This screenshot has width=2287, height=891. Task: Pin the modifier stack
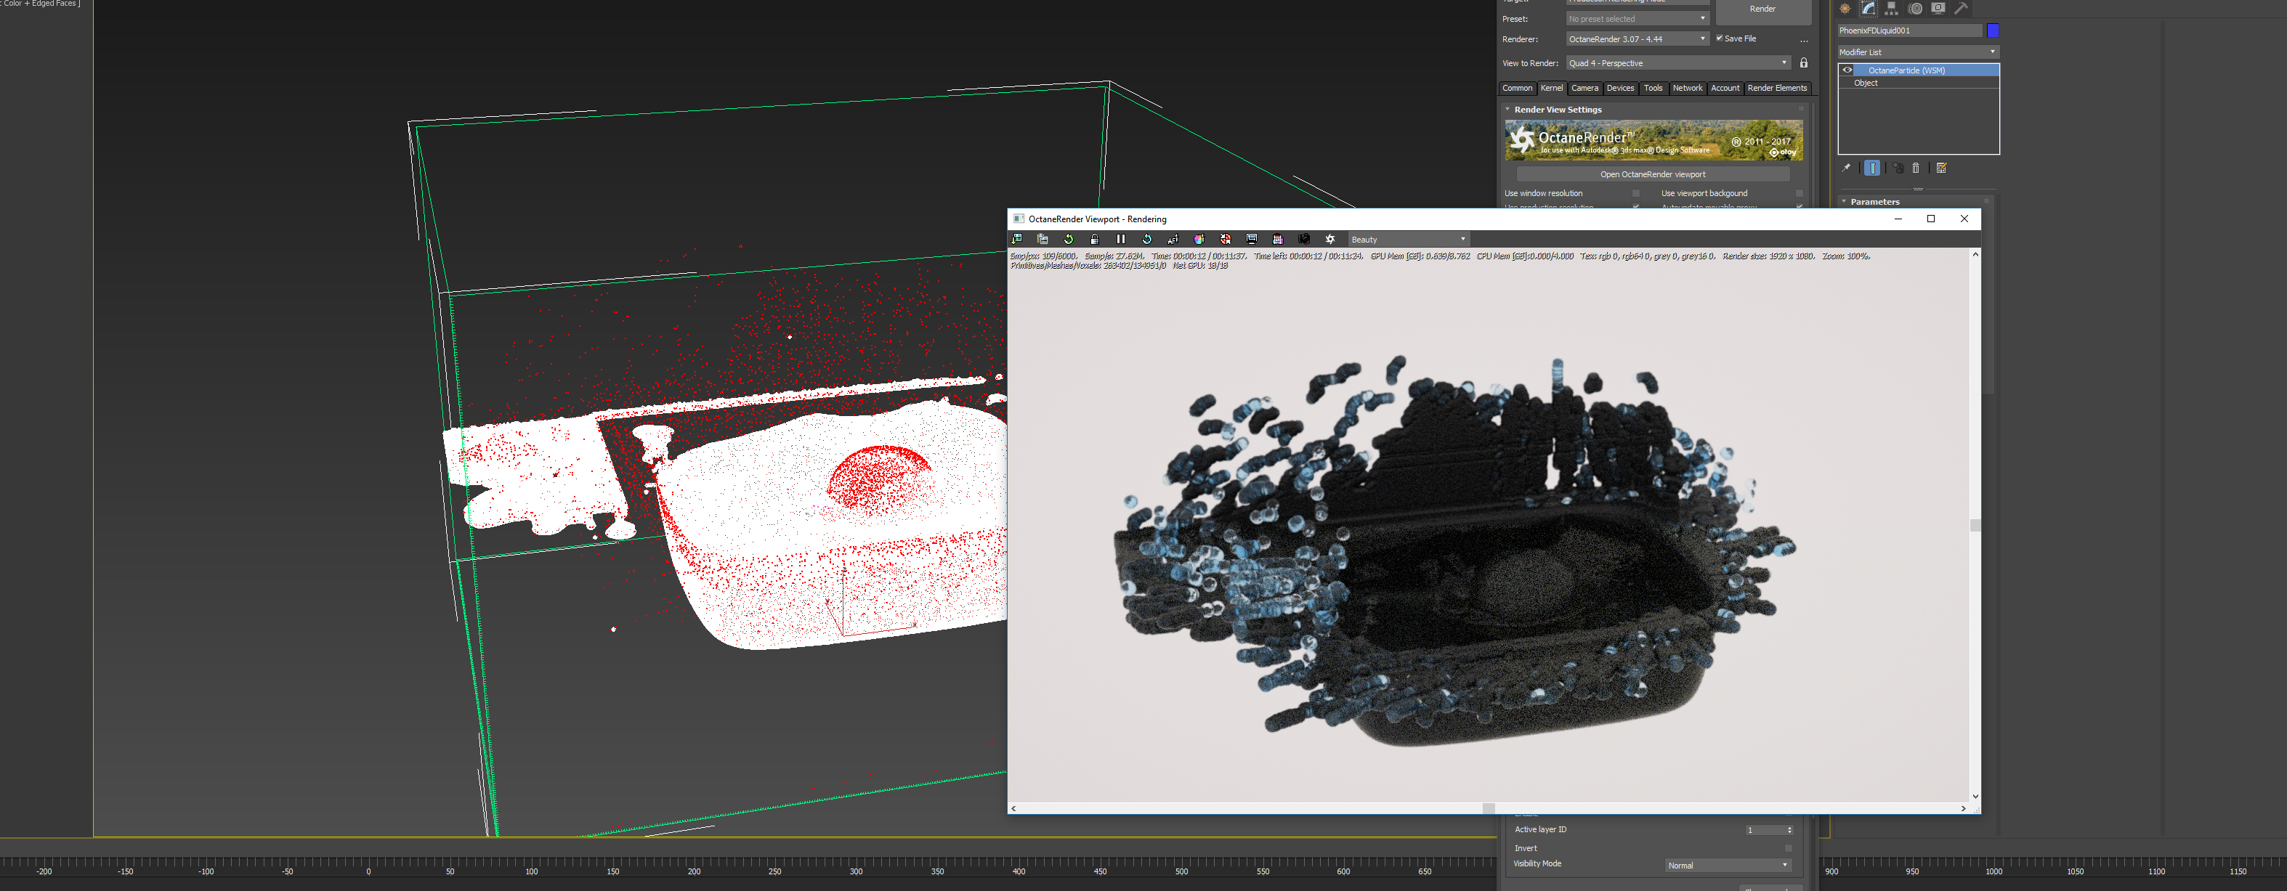[x=1846, y=168]
